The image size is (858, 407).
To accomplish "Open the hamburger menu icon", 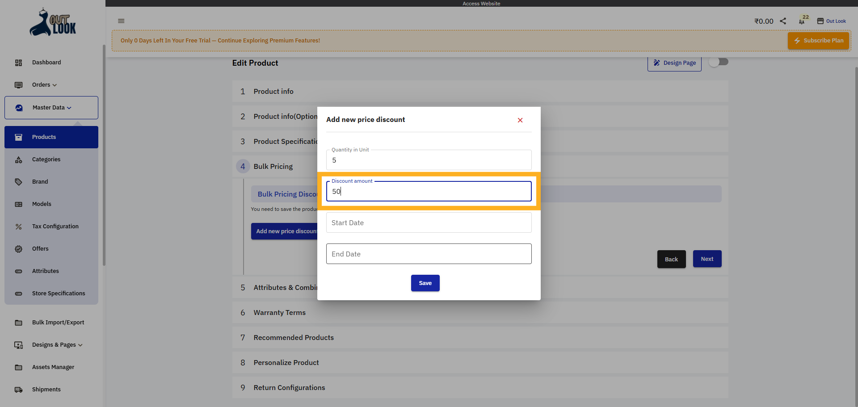I will click(x=121, y=21).
